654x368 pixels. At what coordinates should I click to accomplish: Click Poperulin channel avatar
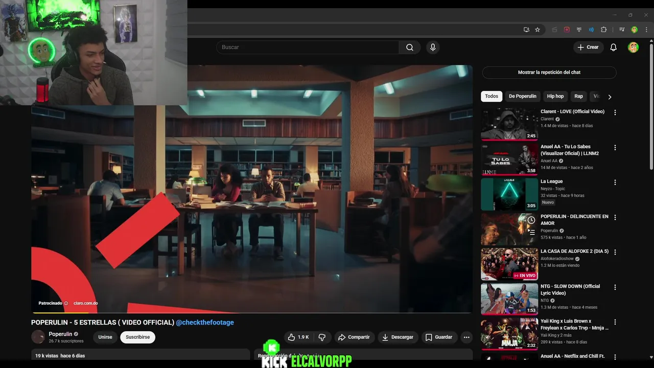coord(38,337)
